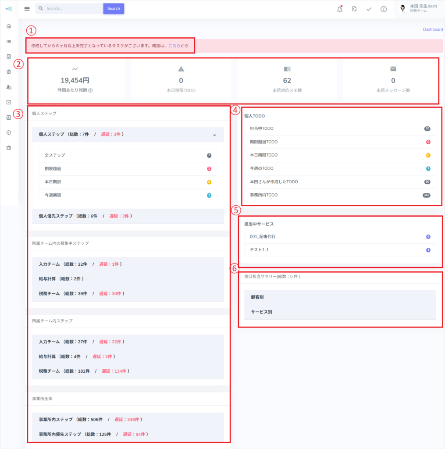The height and width of the screenshot is (449, 445).
Task: Open the chart icon in sidebar
Action: [x=9, y=118]
